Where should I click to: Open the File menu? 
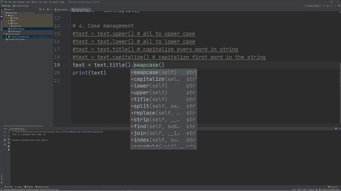[x=6, y=2]
